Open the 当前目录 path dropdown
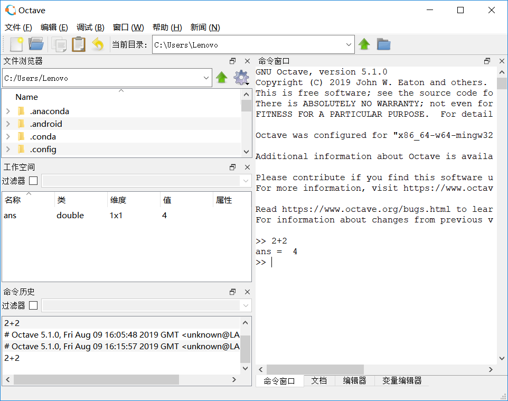The height and width of the screenshot is (401, 508). coord(348,44)
